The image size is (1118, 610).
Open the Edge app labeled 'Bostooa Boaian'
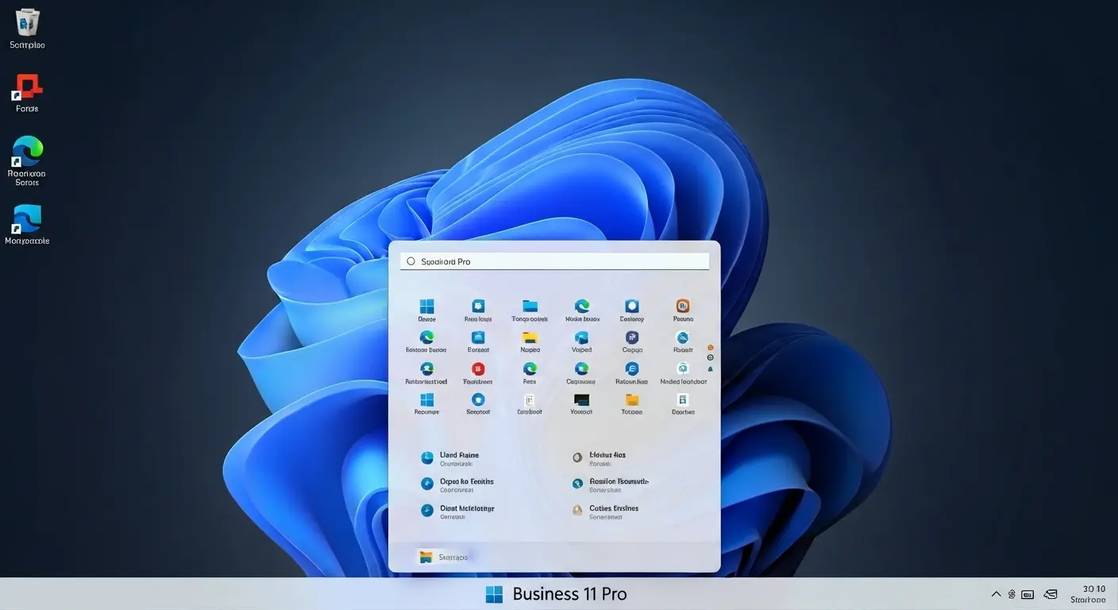[x=426, y=342]
